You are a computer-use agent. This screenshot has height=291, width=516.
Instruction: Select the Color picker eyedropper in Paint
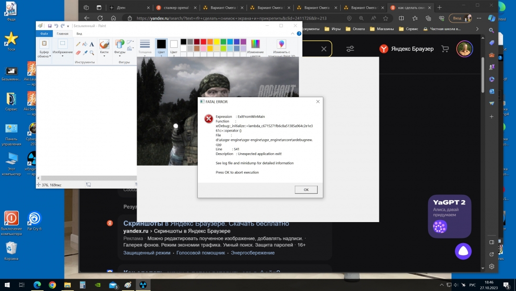pos(85,52)
